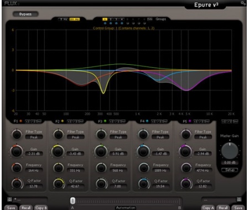Click F1 Gain value -2.31 dB field
The height and width of the screenshot is (210, 249).
pyautogui.click(x=34, y=154)
